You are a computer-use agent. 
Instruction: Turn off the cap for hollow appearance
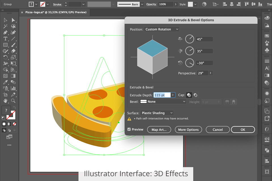[195, 95]
